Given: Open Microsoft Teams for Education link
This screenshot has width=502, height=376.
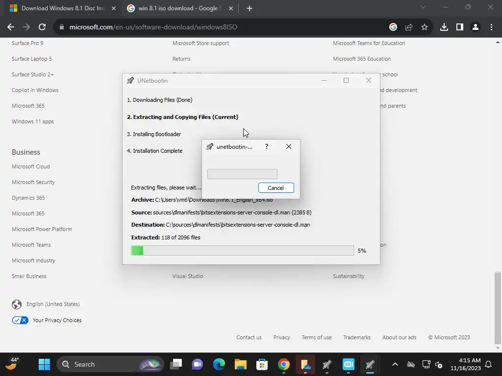Looking at the screenshot, I should pos(369,43).
